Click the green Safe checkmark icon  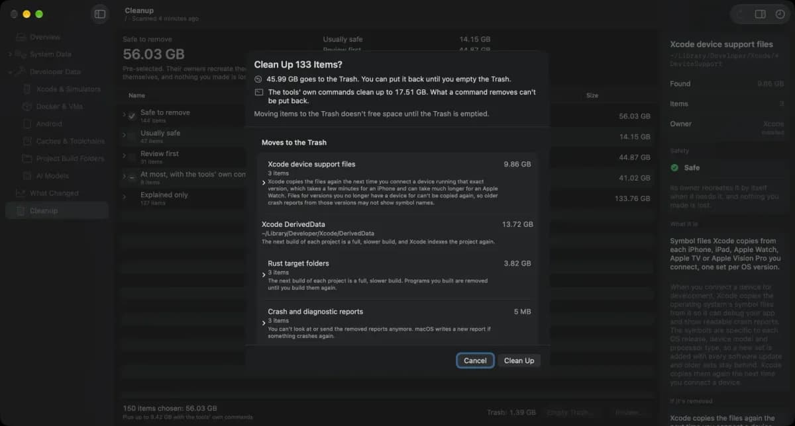coord(674,168)
